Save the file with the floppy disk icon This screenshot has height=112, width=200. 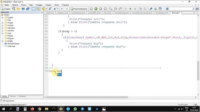[x=23, y=9]
